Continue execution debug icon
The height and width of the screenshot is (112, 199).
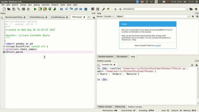tap(81, 9)
